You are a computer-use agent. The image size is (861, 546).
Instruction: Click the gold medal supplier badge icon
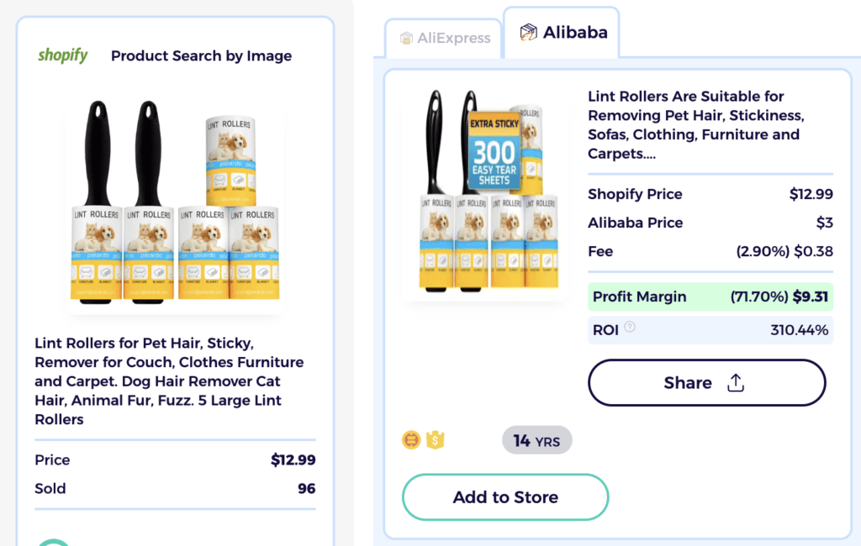pos(411,439)
